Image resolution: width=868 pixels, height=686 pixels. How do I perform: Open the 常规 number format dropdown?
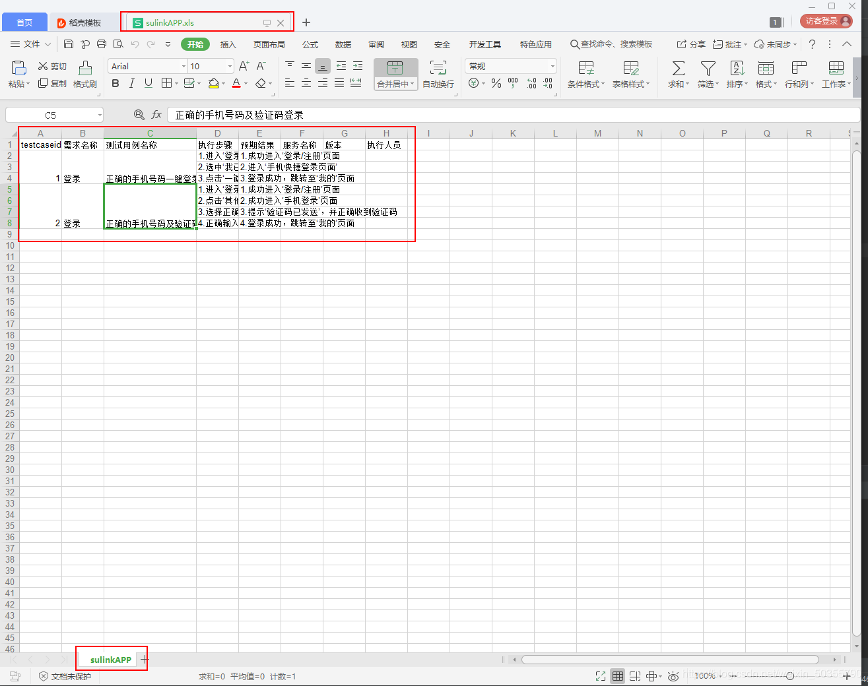click(x=553, y=66)
